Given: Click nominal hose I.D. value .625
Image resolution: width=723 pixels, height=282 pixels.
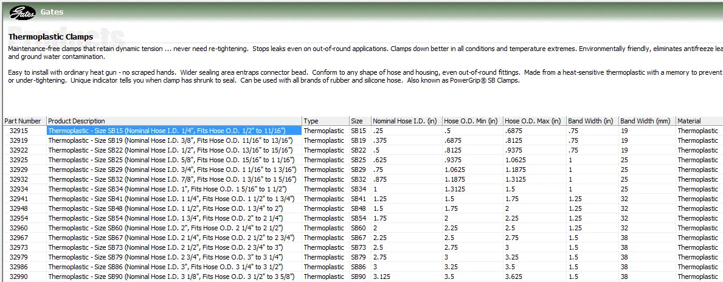Looking at the screenshot, I should click(x=379, y=160).
